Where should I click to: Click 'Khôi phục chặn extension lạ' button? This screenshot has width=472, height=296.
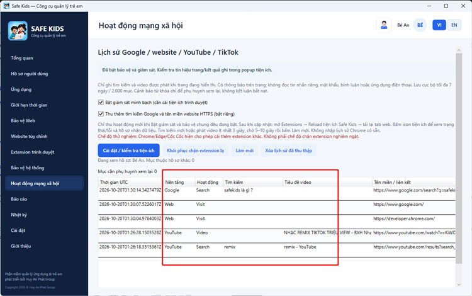tap(195, 151)
